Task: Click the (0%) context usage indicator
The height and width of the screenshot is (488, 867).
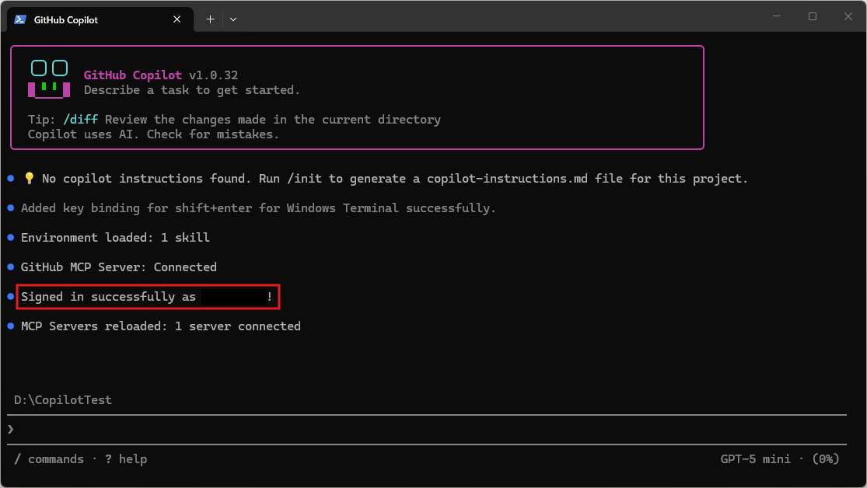Action: pos(826,459)
